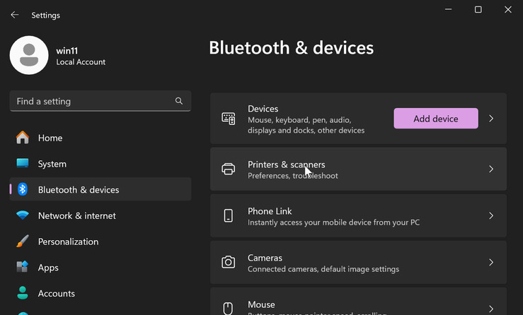Click the Phone Link phone icon
The image size is (523, 315).
pos(228,216)
